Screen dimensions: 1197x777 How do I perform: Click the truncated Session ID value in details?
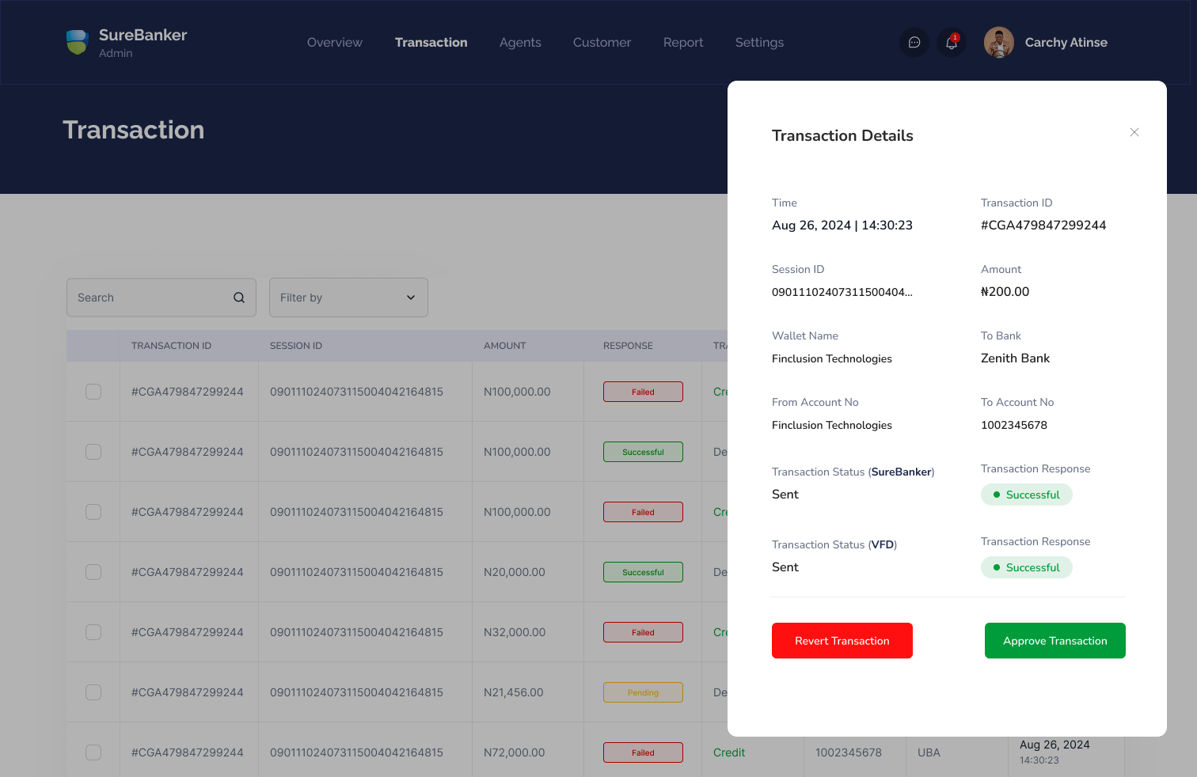842,292
